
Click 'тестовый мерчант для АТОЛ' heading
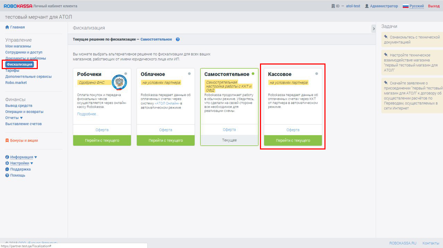39,17
